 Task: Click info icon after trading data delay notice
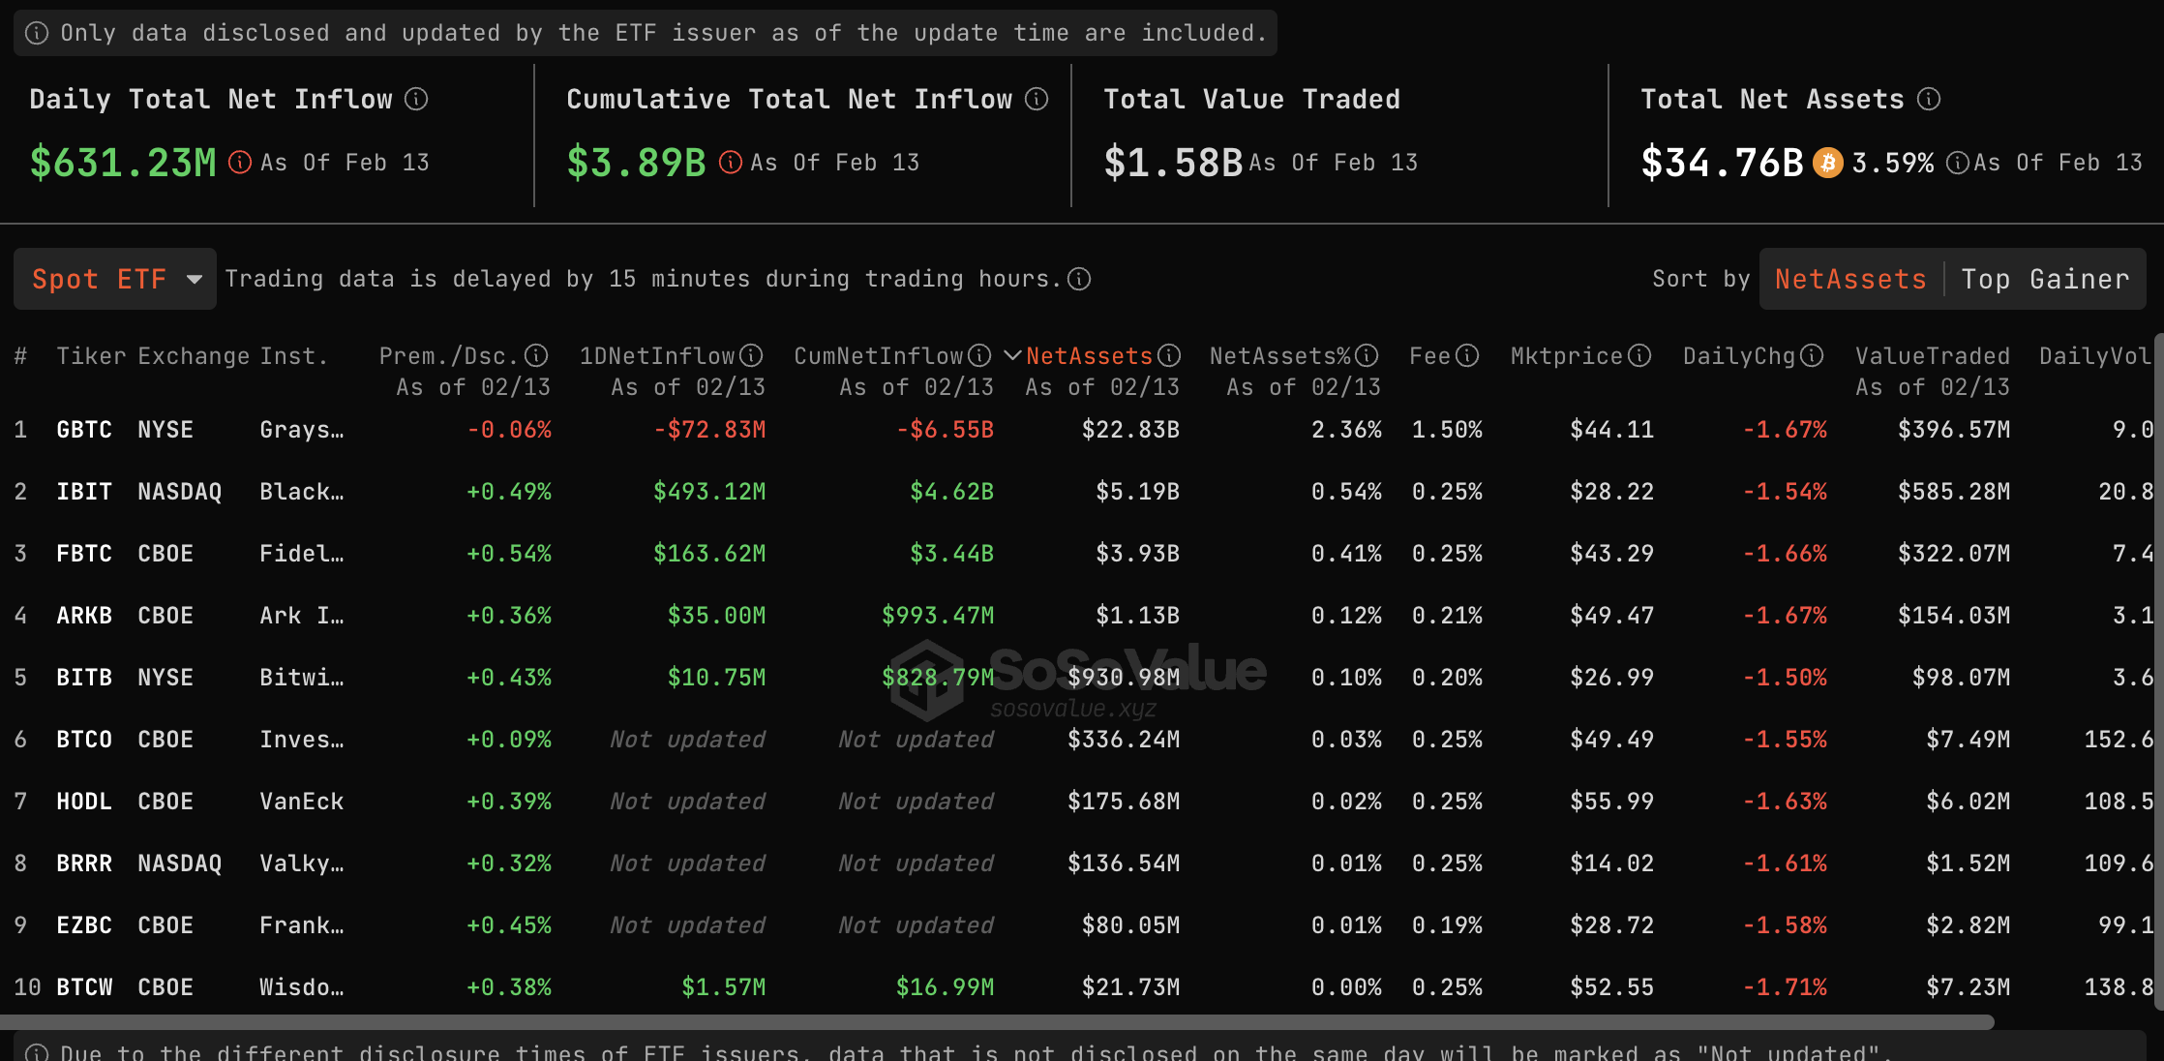[x=1079, y=279]
